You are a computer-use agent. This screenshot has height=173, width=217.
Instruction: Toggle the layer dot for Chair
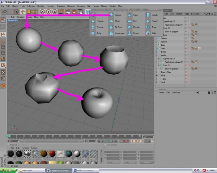click(x=186, y=75)
